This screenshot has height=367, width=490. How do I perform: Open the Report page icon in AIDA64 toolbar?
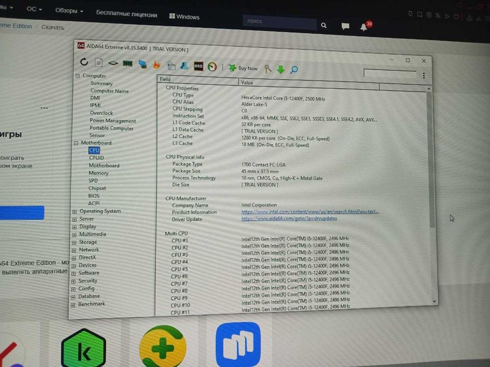[99, 62]
